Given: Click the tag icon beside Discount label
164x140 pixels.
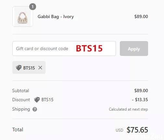Looking at the screenshot, I should pos(37,100).
